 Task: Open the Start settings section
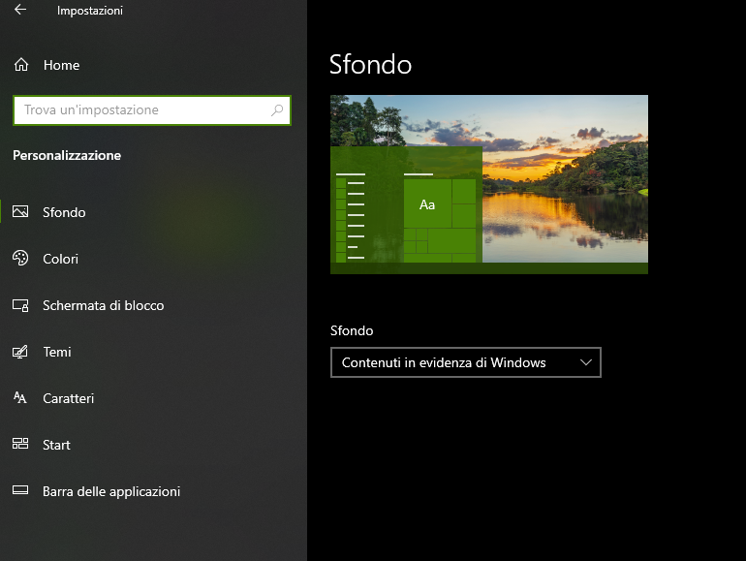(x=153, y=445)
